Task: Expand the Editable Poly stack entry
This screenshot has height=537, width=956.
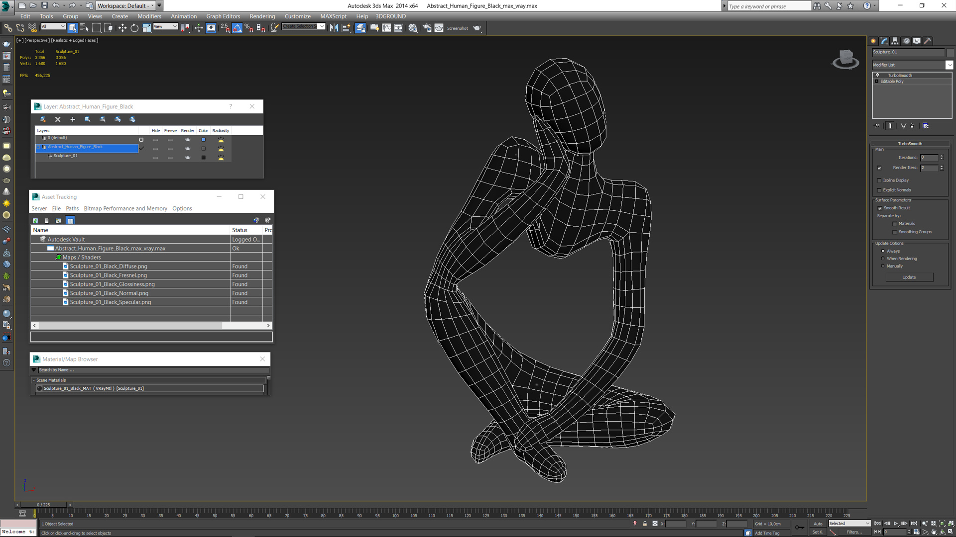Action: pos(877,81)
